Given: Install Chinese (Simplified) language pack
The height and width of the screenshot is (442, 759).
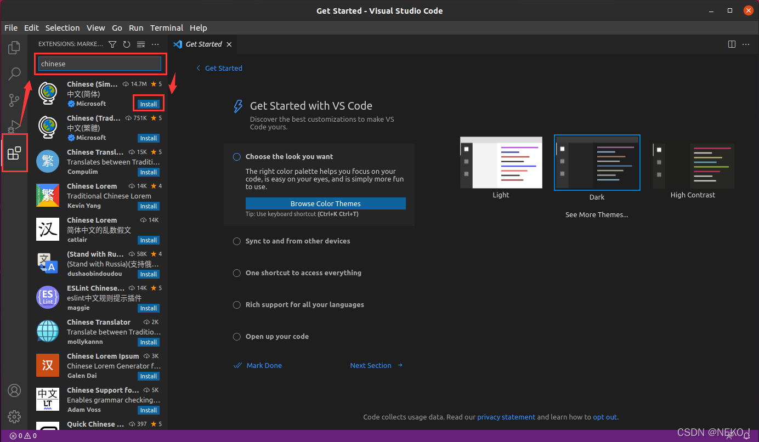Looking at the screenshot, I should 149,104.
